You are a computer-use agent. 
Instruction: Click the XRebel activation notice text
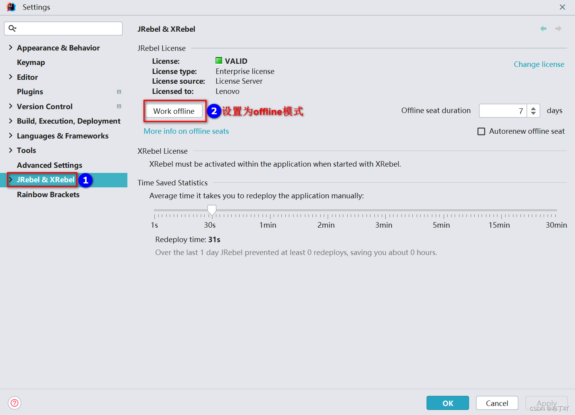tap(275, 164)
